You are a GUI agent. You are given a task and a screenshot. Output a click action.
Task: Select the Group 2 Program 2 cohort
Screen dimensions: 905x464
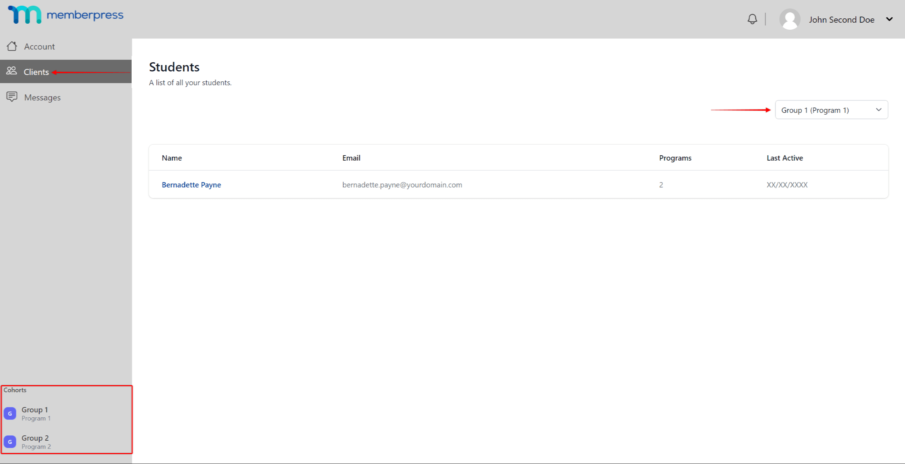coord(35,441)
